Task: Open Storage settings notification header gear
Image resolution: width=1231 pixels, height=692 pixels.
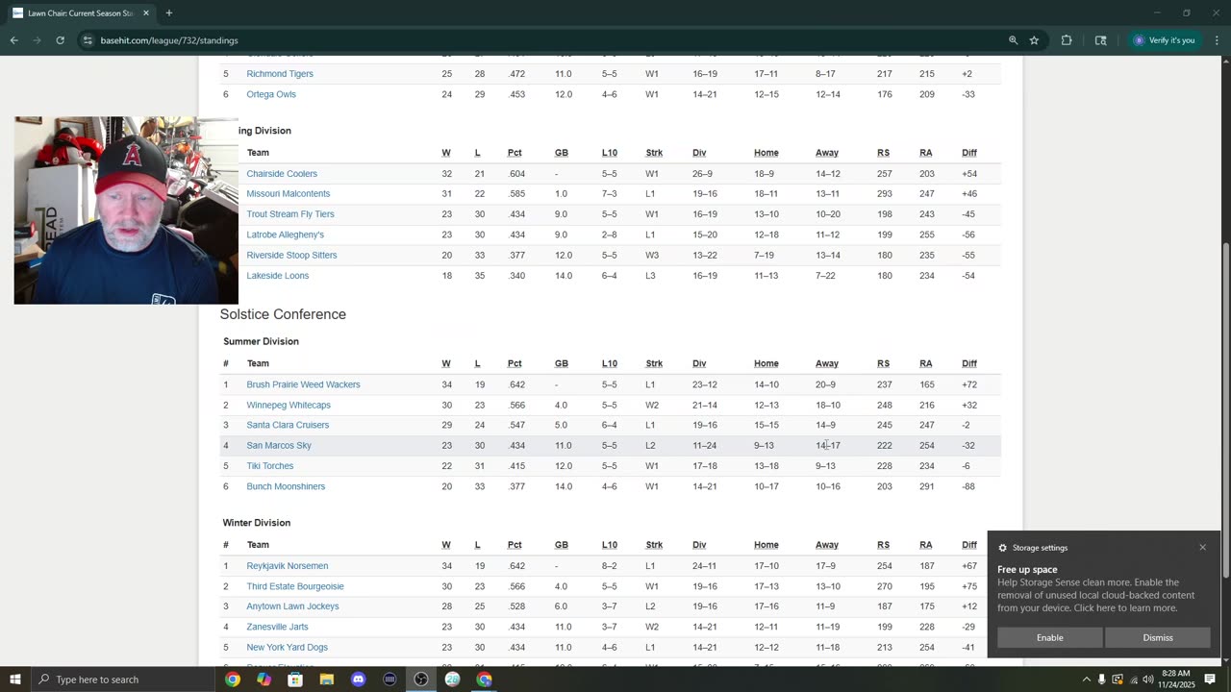Action: (1002, 548)
